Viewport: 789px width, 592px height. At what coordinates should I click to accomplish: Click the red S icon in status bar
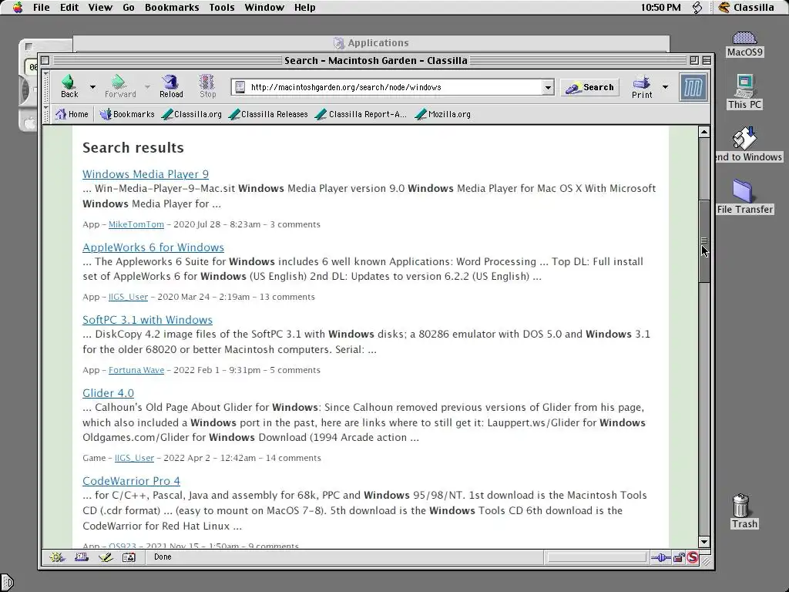click(693, 557)
